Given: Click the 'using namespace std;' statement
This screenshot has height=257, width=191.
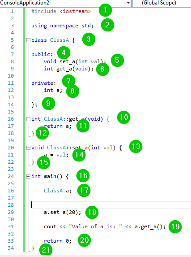Looking at the screenshot, I should tap(62, 26).
